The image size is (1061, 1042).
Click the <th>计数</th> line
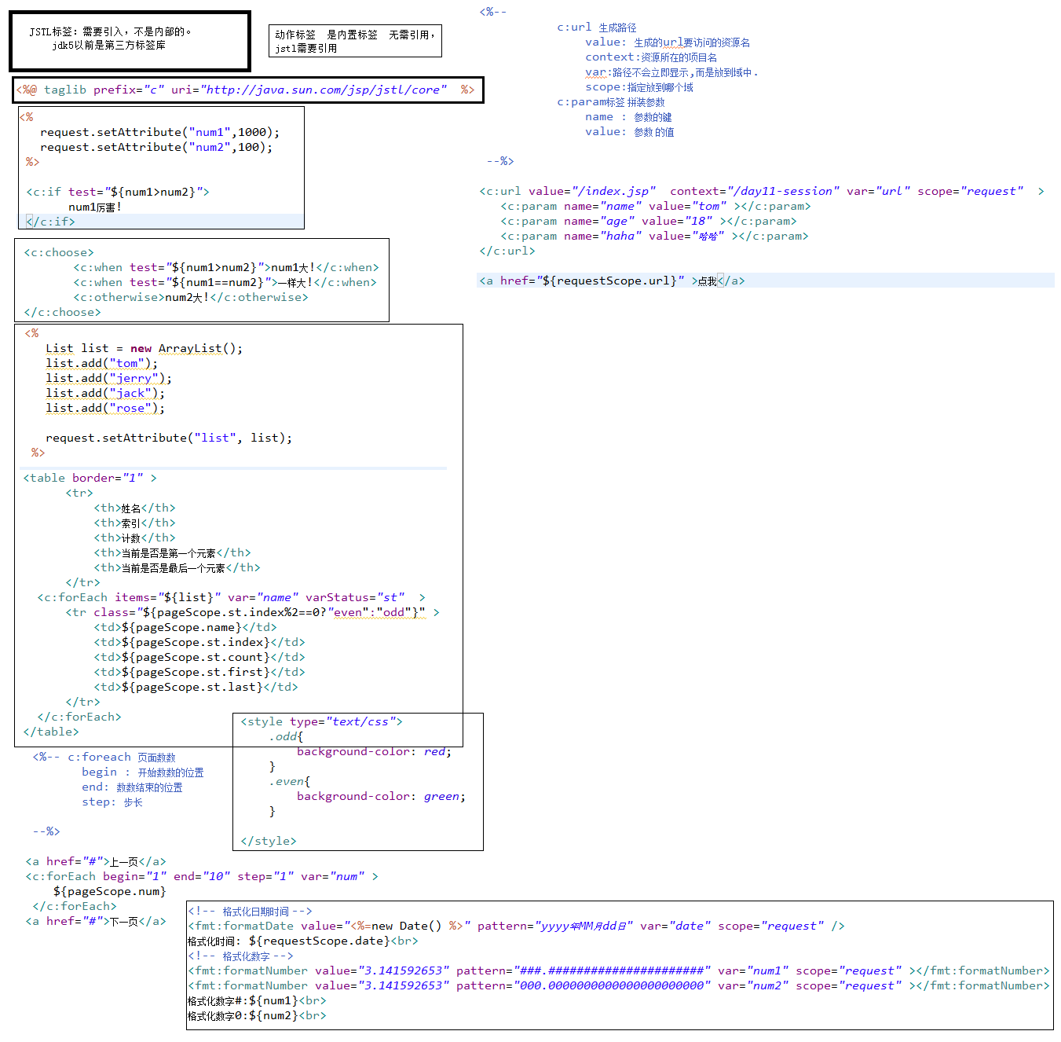[x=134, y=538]
